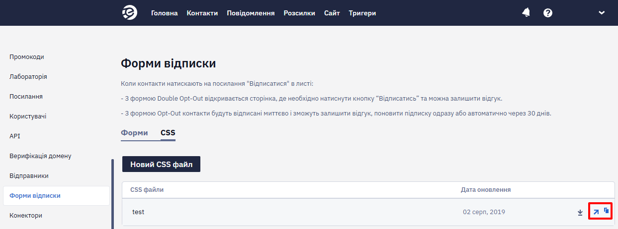Open the test CSS file via arrow icon
This screenshot has height=229, width=618.
point(596,212)
